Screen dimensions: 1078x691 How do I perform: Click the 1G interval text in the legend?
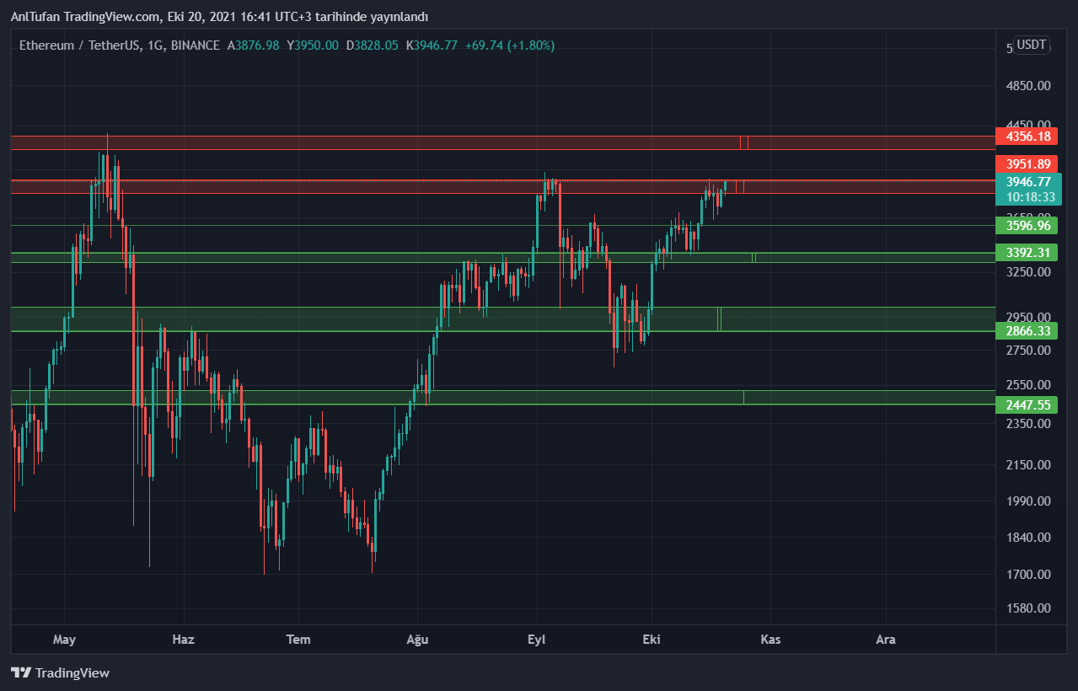154,46
